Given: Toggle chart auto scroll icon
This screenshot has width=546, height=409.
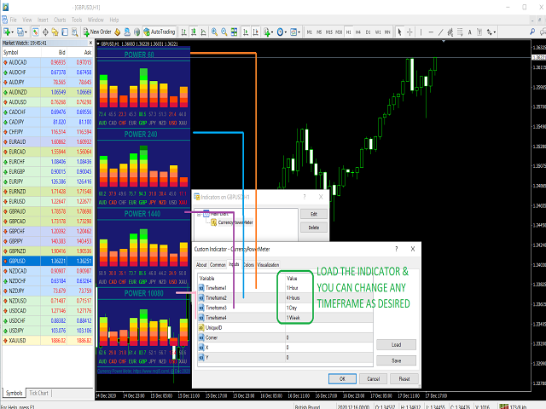Looking at the screenshot, I should pyautogui.click(x=246, y=32).
